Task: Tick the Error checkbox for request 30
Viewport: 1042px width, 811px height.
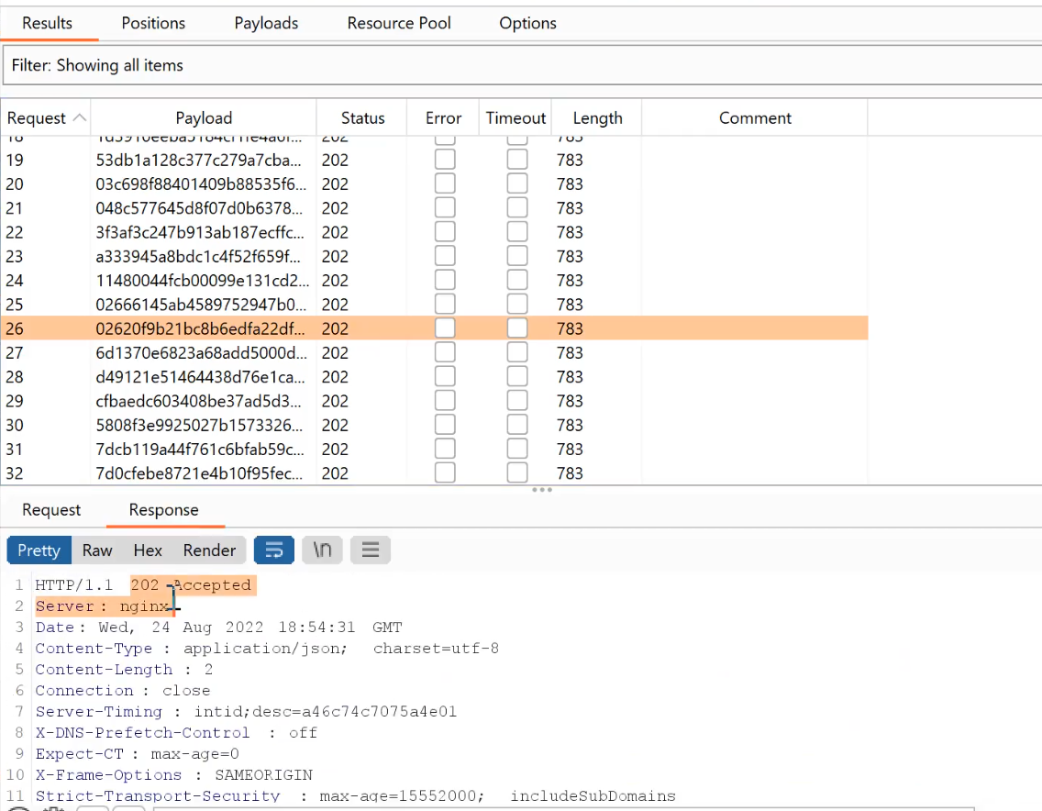Action: [445, 425]
